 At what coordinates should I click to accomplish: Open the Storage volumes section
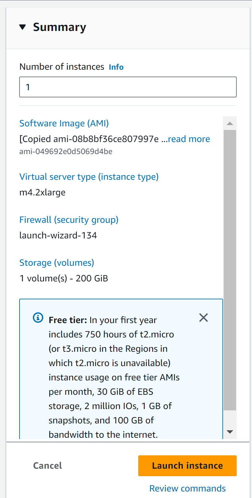(57, 263)
